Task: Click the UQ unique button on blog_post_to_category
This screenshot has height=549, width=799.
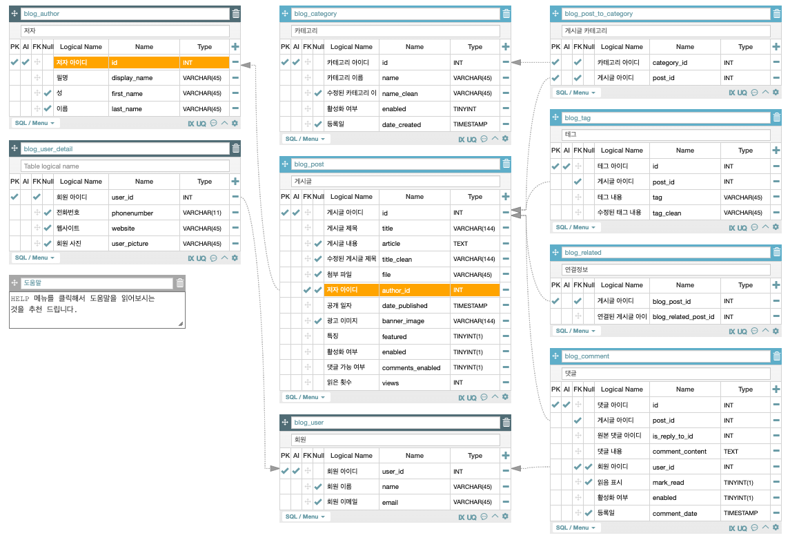Action: [x=742, y=93]
